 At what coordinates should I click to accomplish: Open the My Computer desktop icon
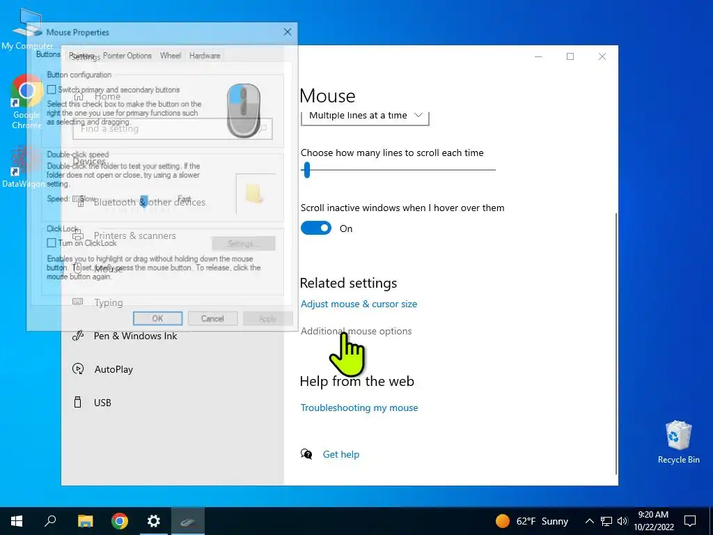[27, 28]
